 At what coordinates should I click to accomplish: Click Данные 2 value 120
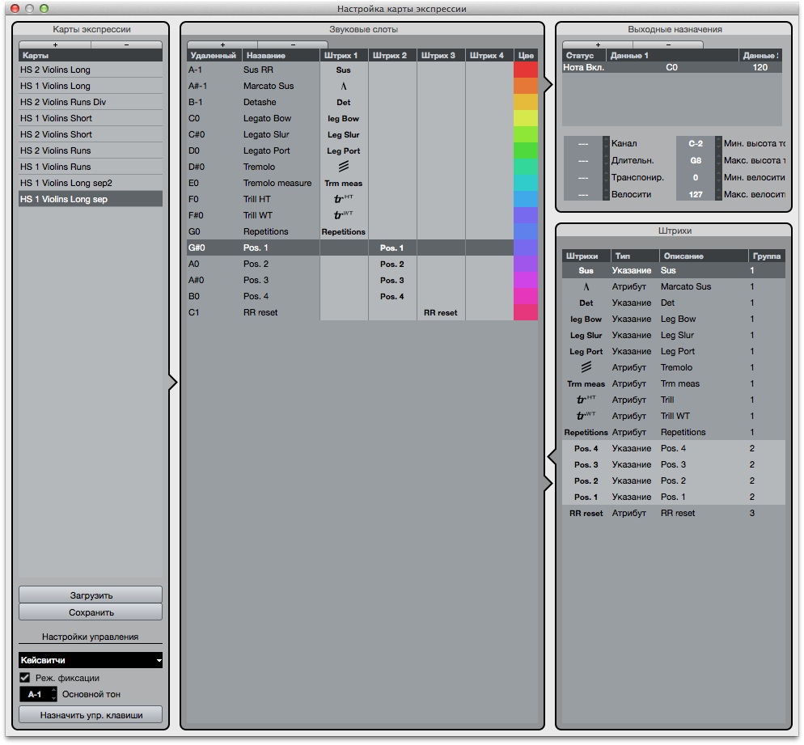point(760,67)
